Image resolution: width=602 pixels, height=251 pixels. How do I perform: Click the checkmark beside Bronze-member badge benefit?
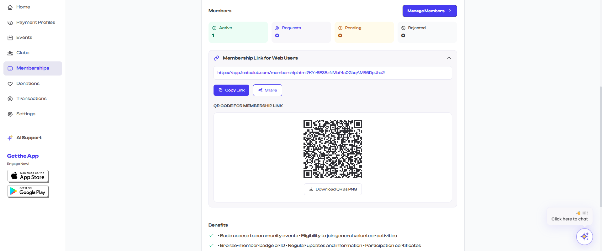pyautogui.click(x=211, y=245)
